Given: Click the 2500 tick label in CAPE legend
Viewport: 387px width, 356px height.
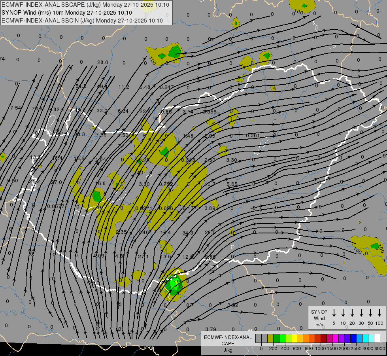Looking at the screenshot, I should pos(356,348).
